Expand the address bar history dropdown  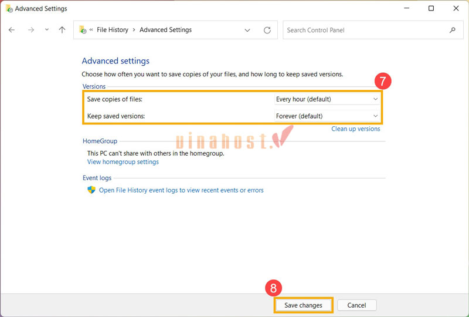click(247, 30)
